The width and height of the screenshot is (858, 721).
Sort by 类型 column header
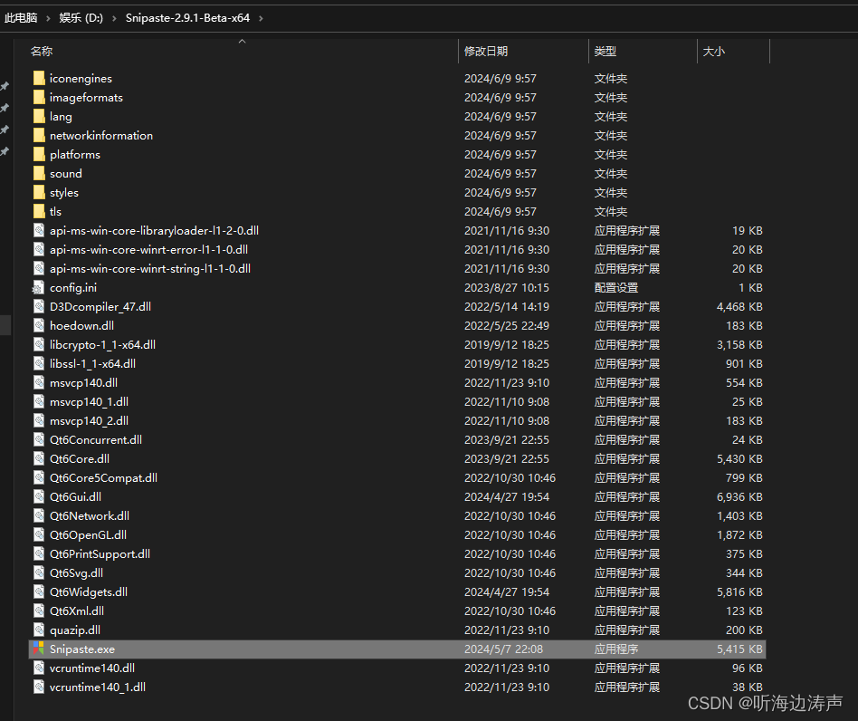[x=605, y=52]
